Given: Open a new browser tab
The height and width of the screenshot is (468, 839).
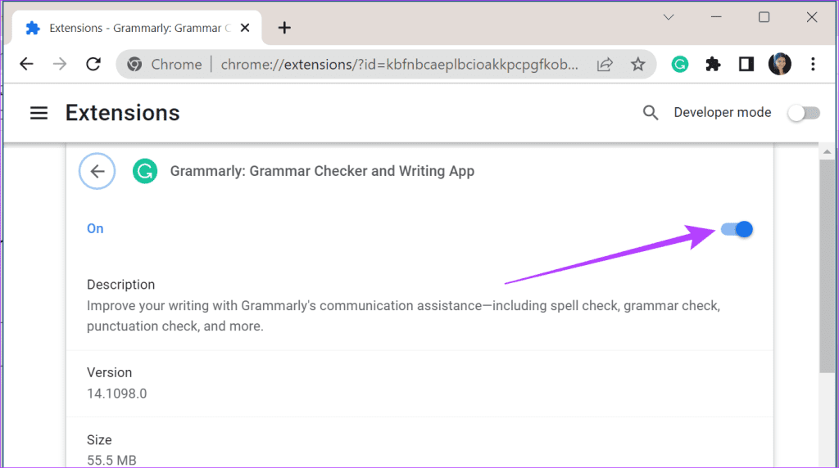Looking at the screenshot, I should [x=284, y=28].
